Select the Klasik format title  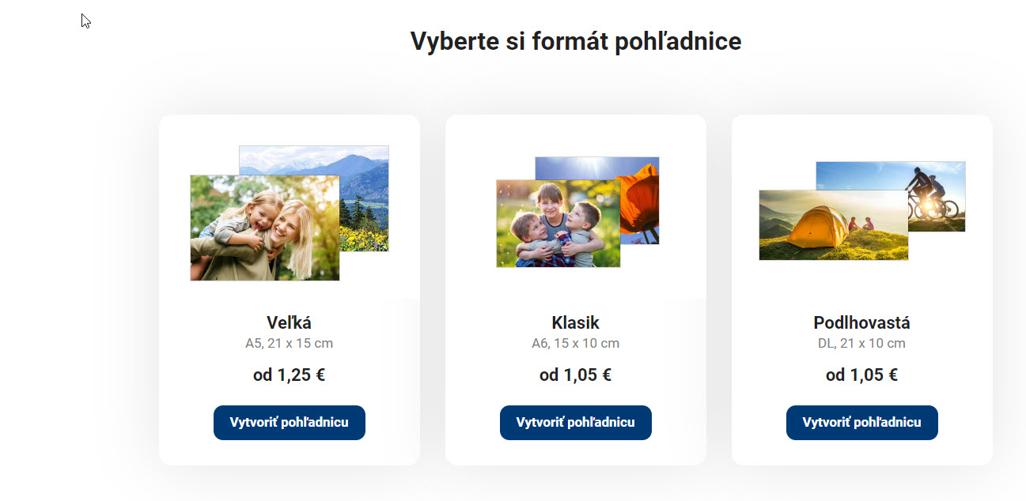tap(575, 322)
